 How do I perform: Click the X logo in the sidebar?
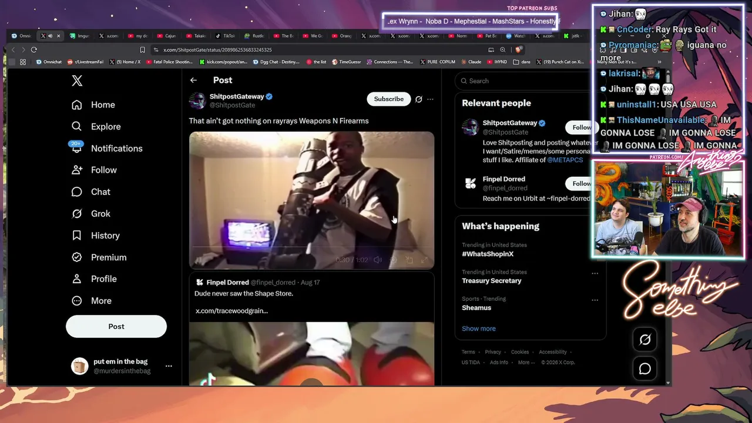pyautogui.click(x=77, y=81)
